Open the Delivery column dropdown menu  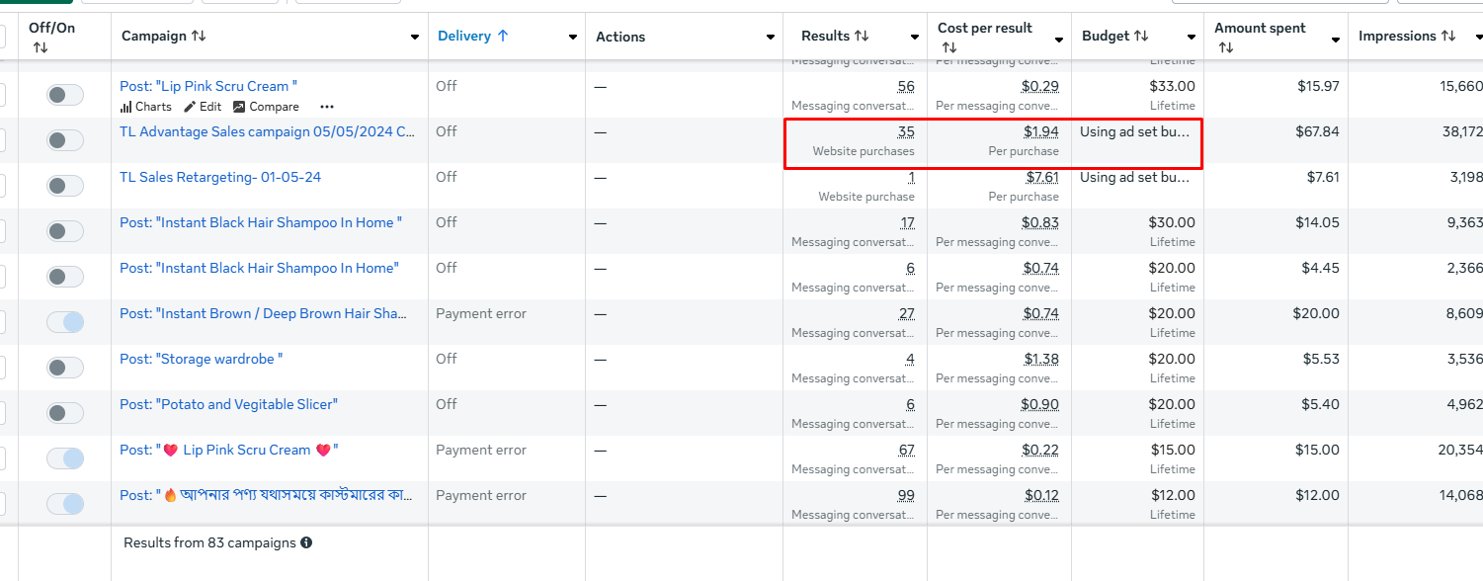coord(573,38)
